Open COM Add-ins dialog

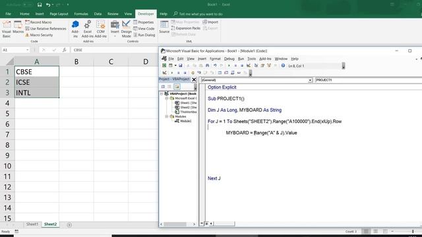click(101, 29)
